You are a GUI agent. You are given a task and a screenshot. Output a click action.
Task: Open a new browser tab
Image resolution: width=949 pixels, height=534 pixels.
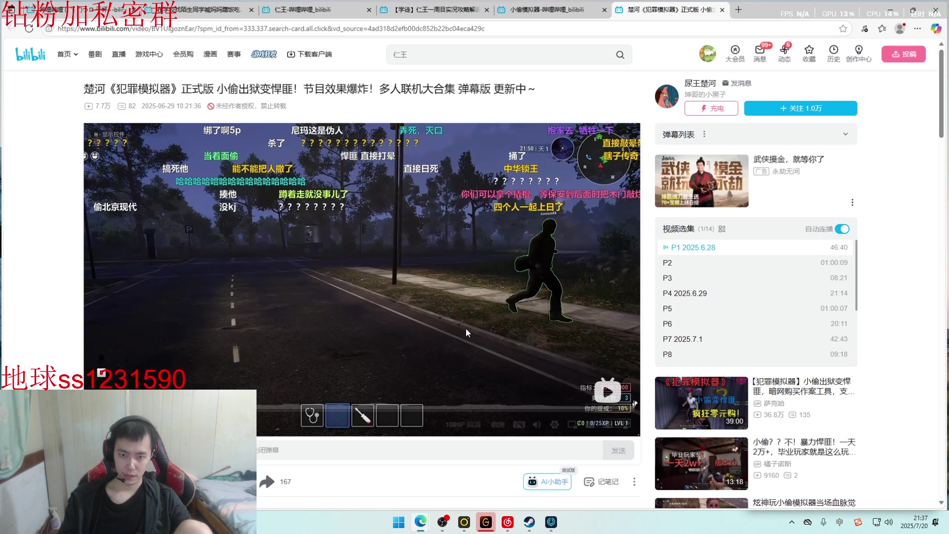click(738, 9)
